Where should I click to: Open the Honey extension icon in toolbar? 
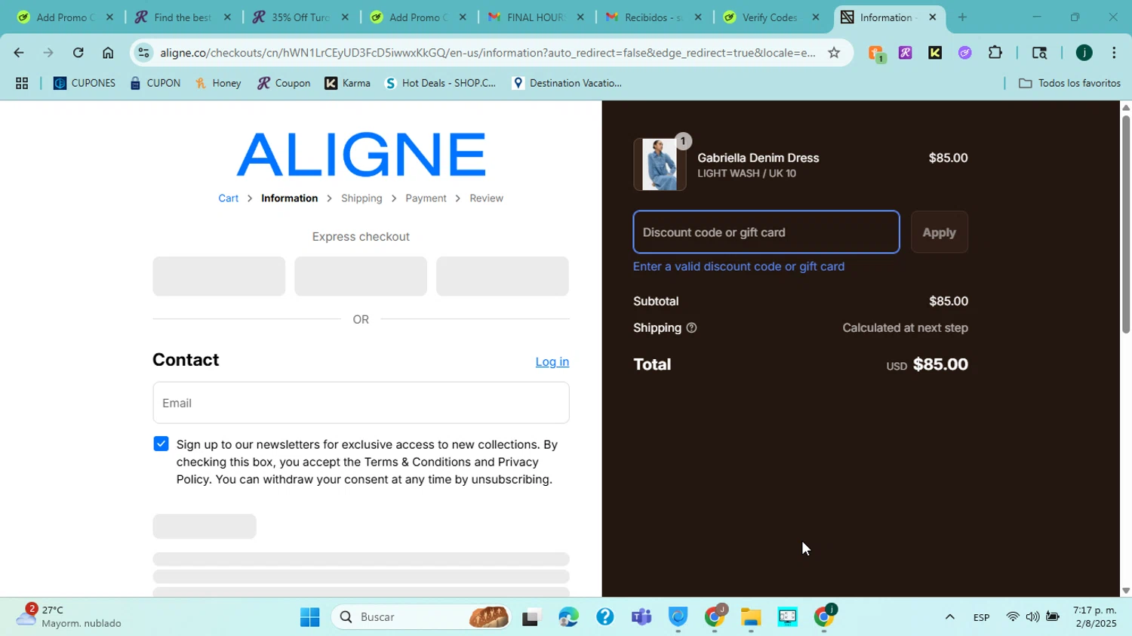click(x=876, y=53)
